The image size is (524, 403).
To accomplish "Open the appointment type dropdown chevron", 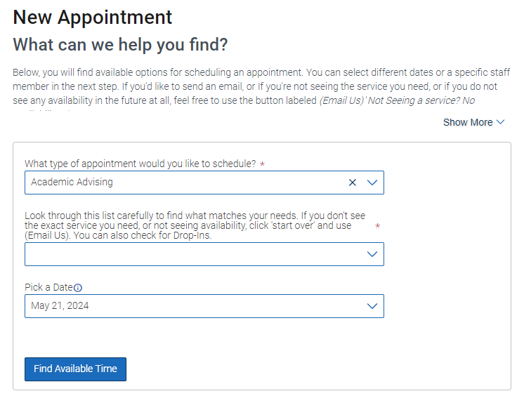I will (x=372, y=183).
